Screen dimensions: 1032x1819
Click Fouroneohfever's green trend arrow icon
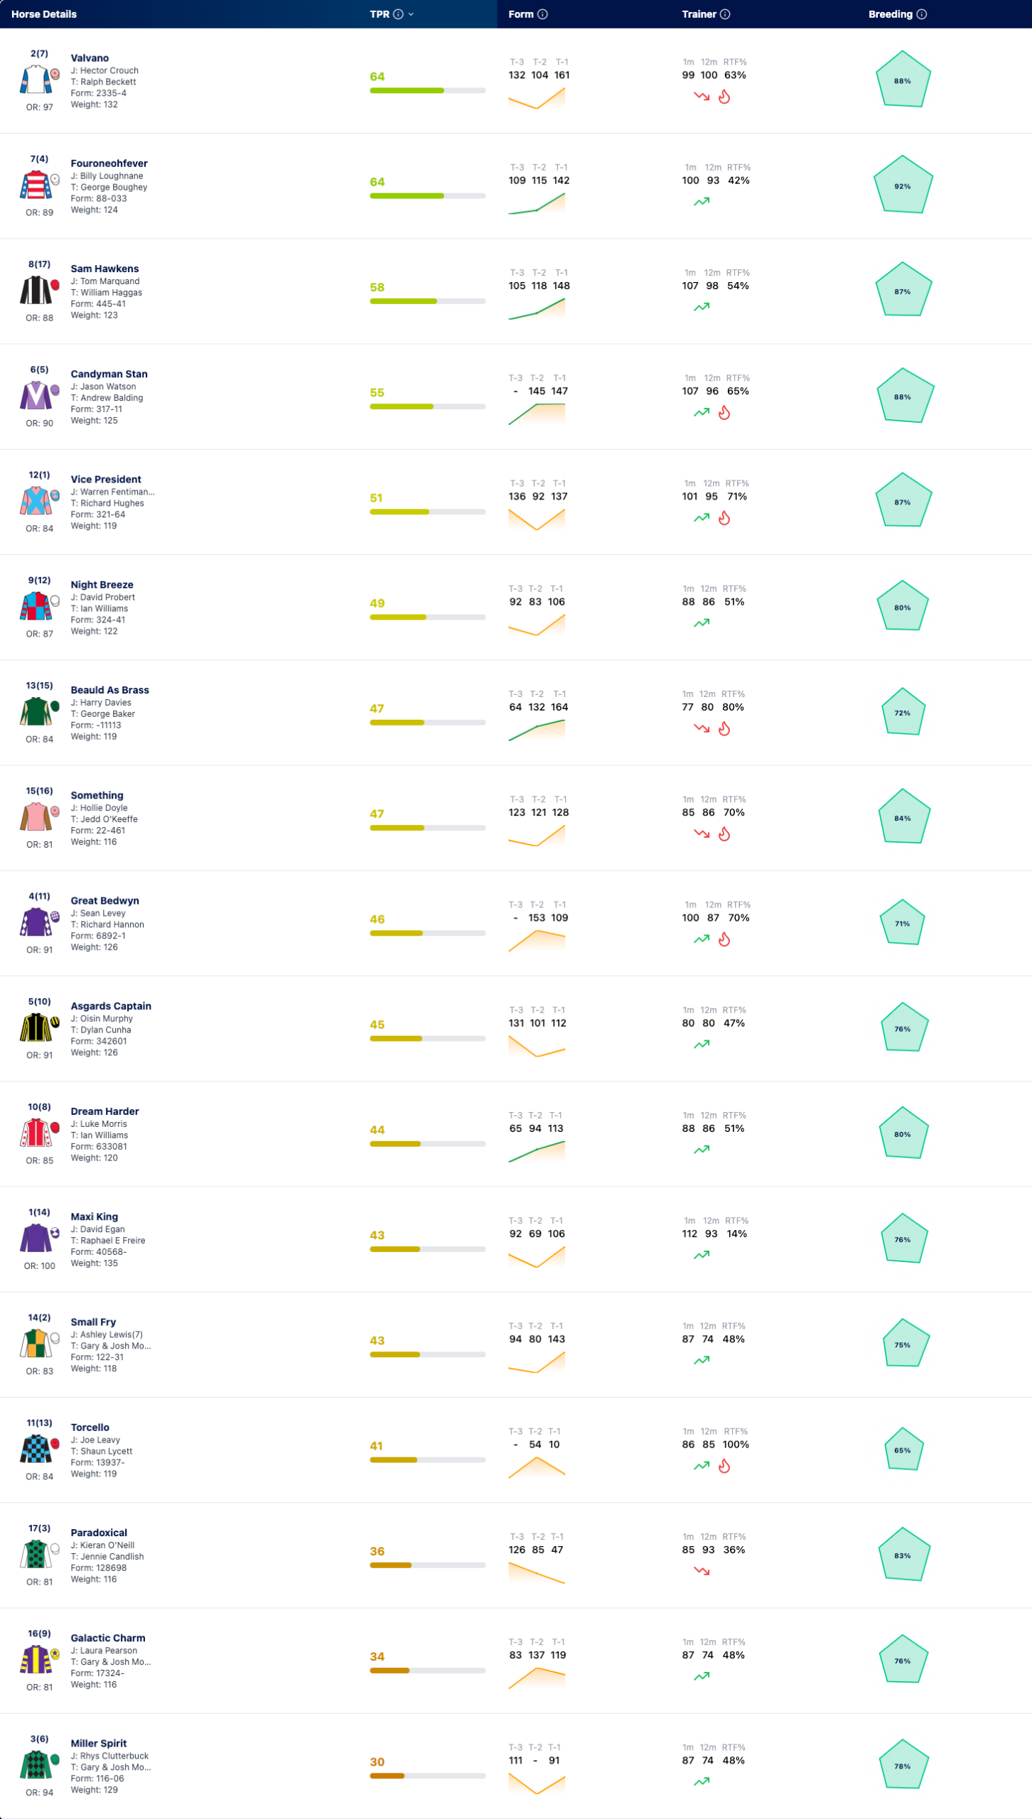[x=702, y=202]
